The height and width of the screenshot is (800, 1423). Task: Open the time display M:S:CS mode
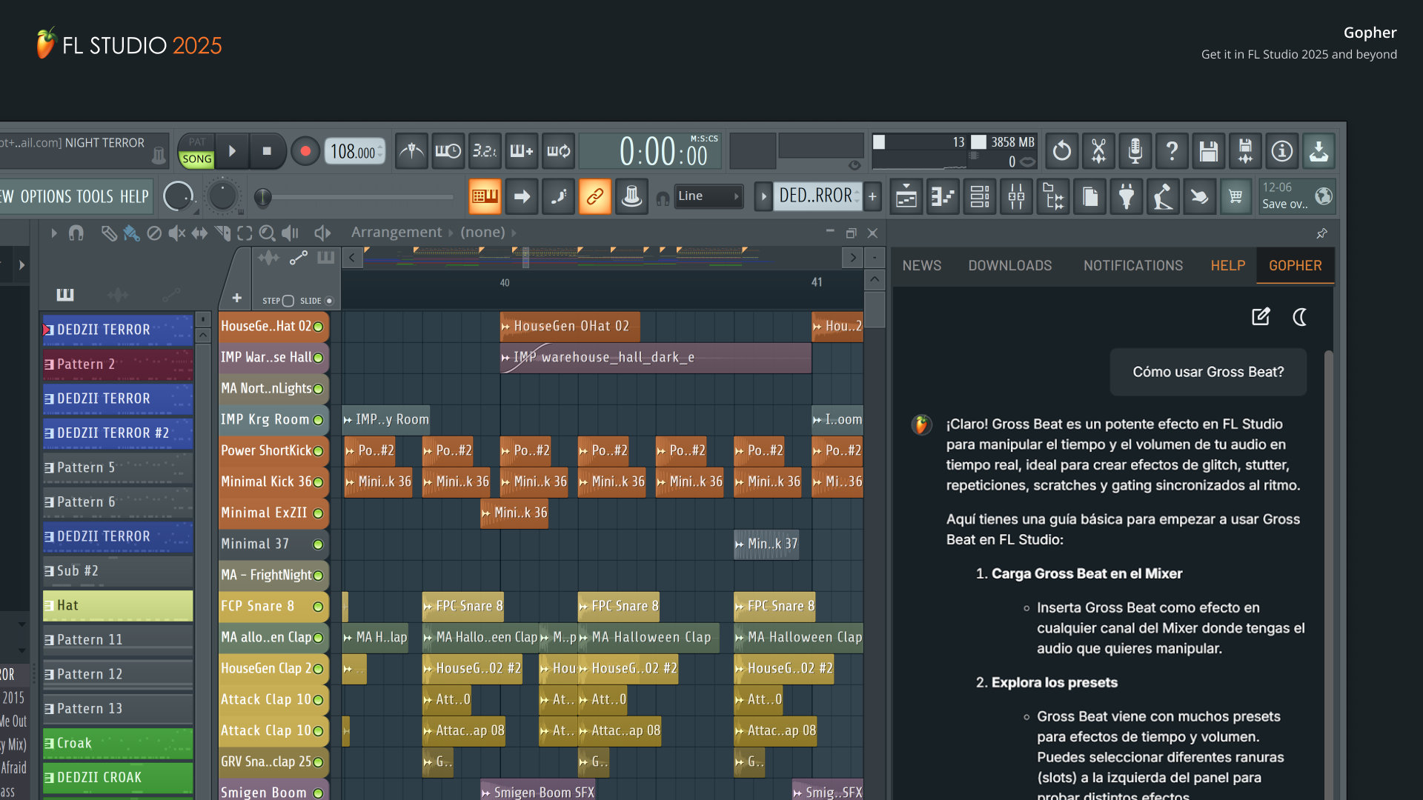click(704, 139)
